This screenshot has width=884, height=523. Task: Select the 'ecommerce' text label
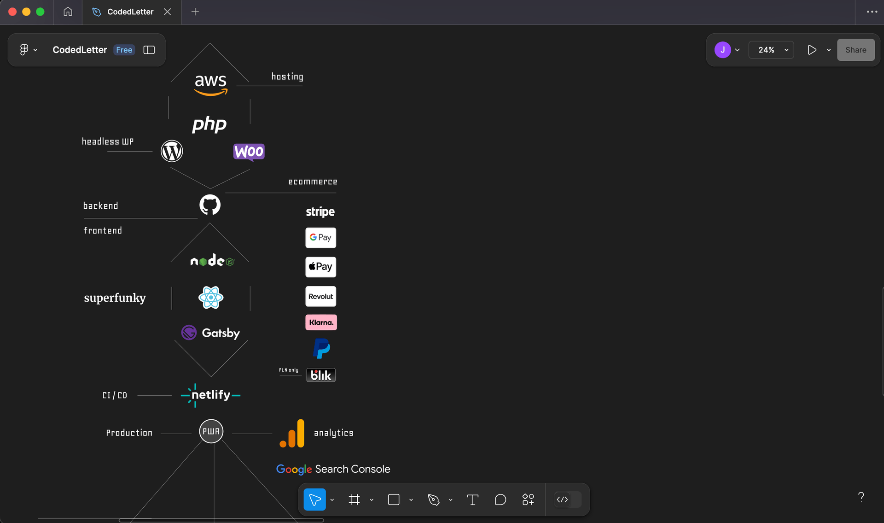tap(313, 182)
